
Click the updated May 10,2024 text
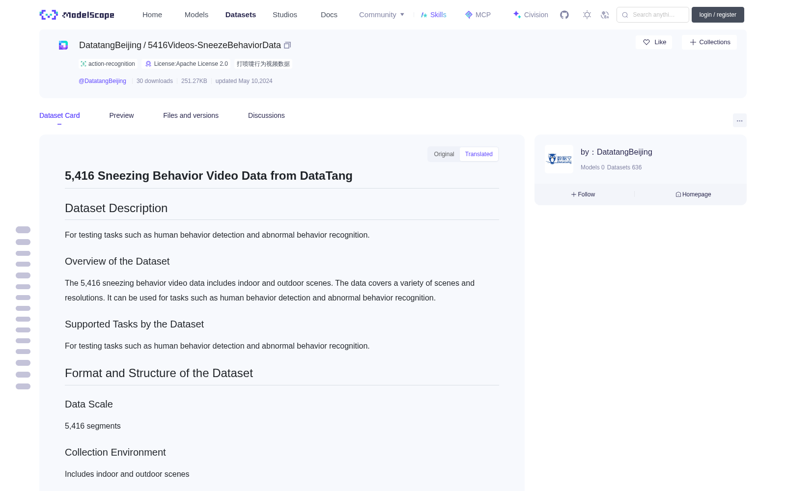coord(244,81)
